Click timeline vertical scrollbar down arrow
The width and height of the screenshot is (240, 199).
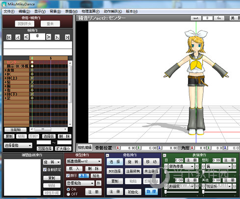70,124
